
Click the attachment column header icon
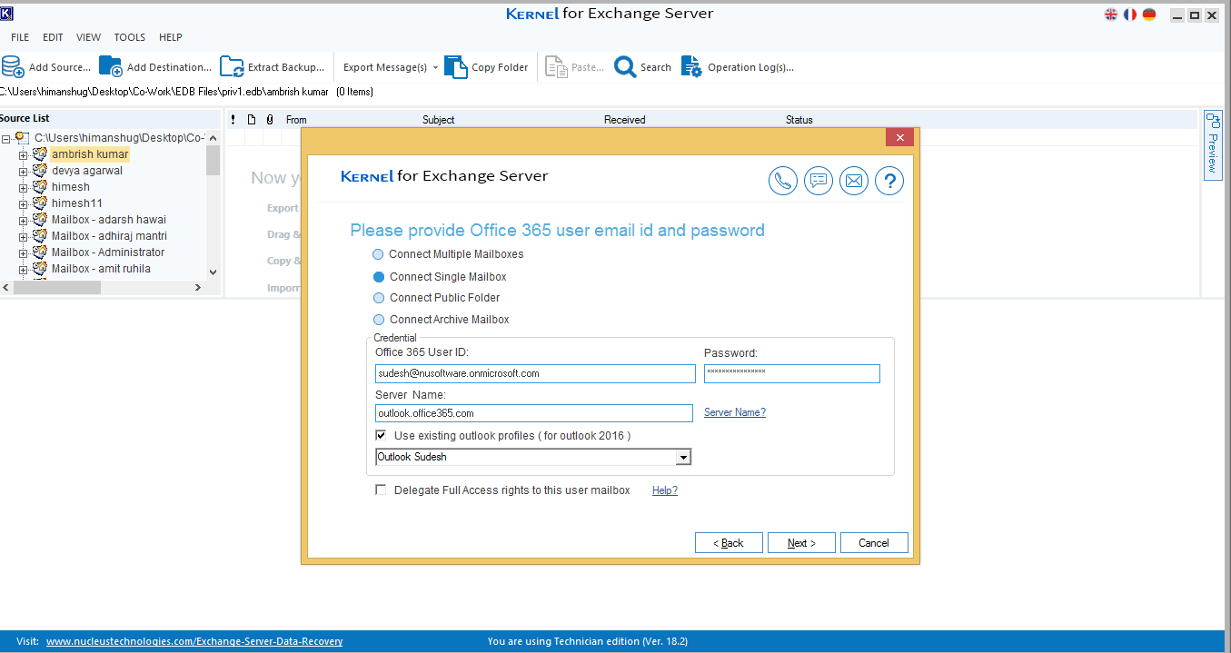click(270, 120)
